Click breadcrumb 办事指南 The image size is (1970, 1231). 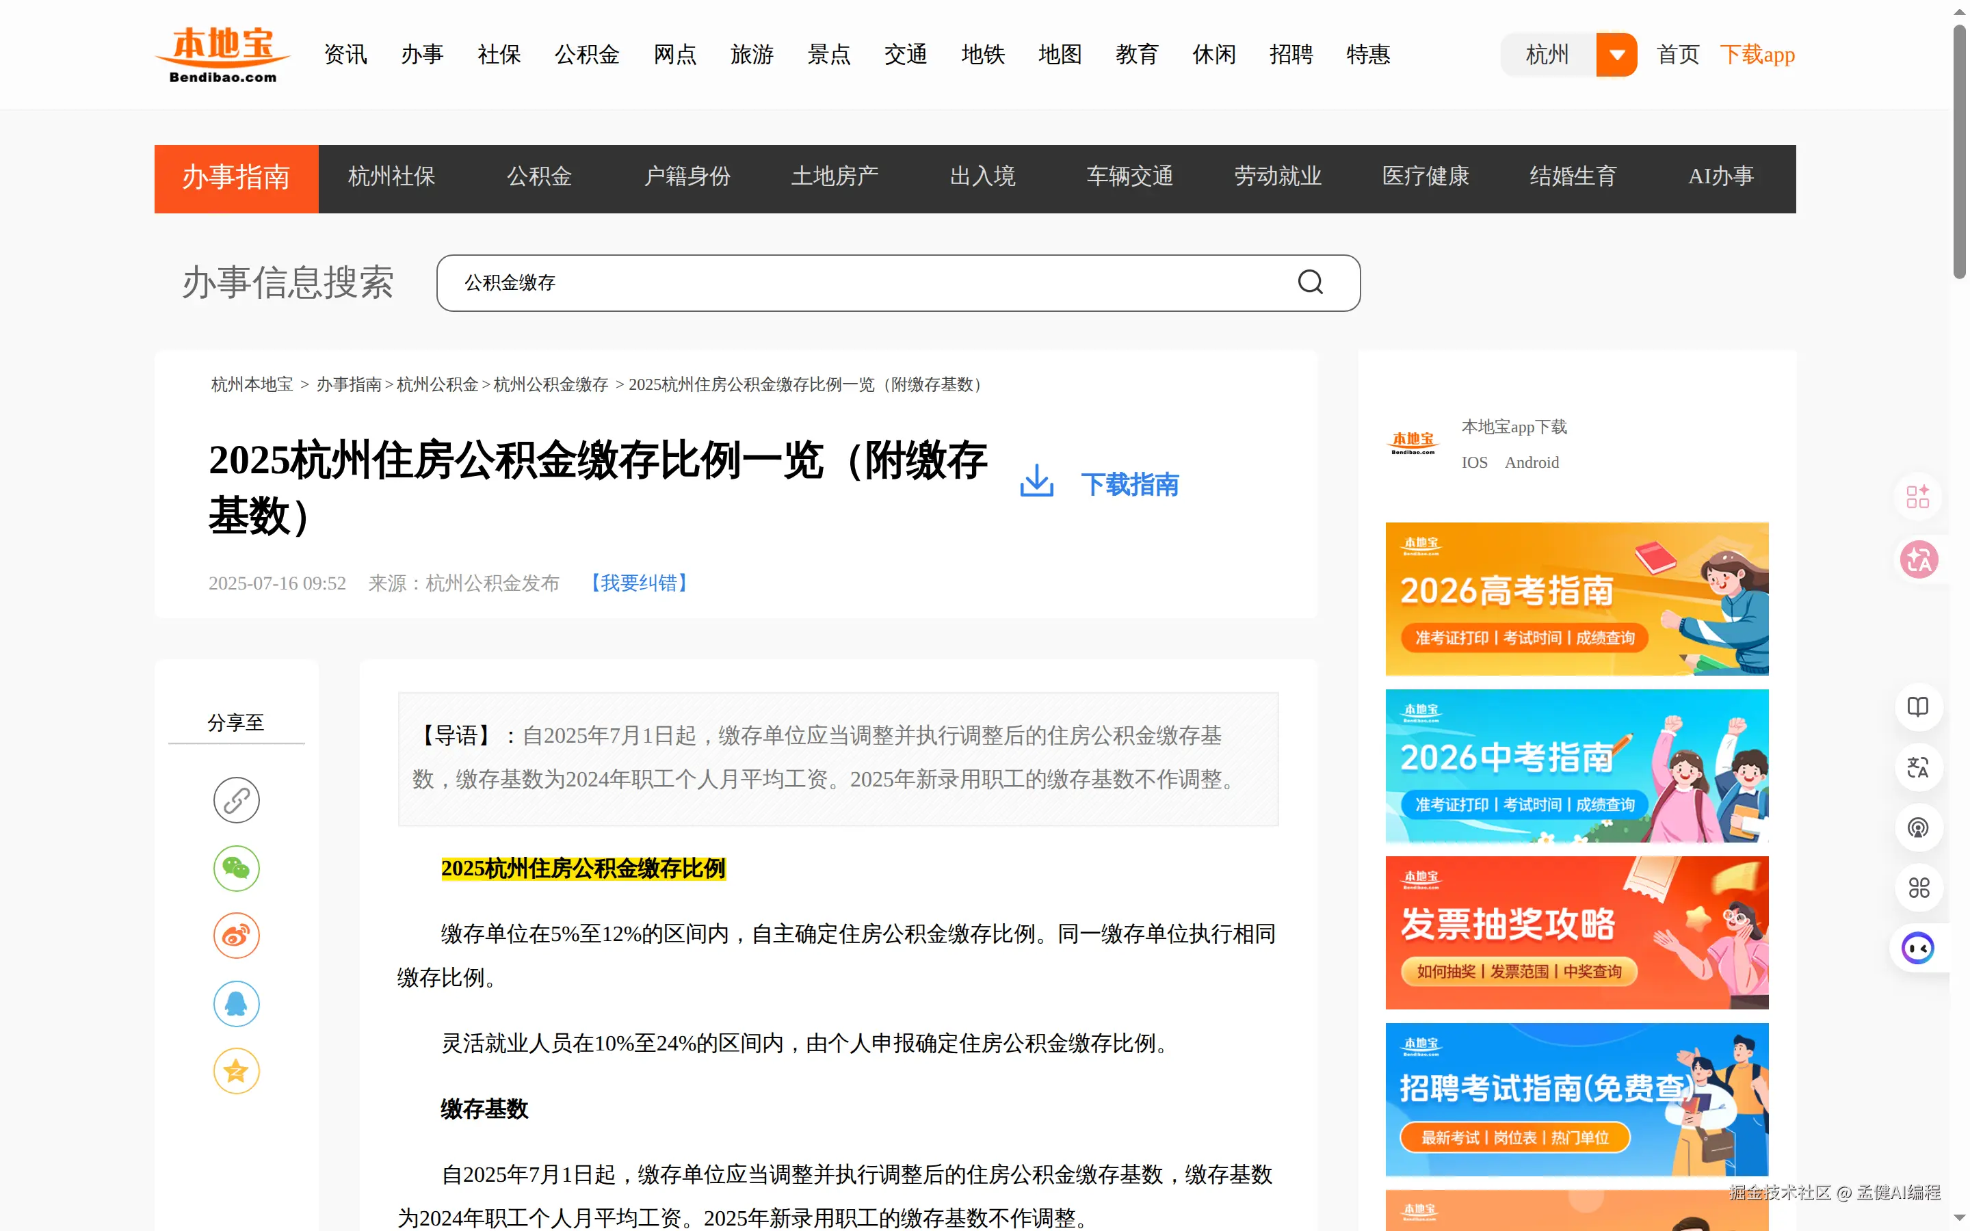348,384
